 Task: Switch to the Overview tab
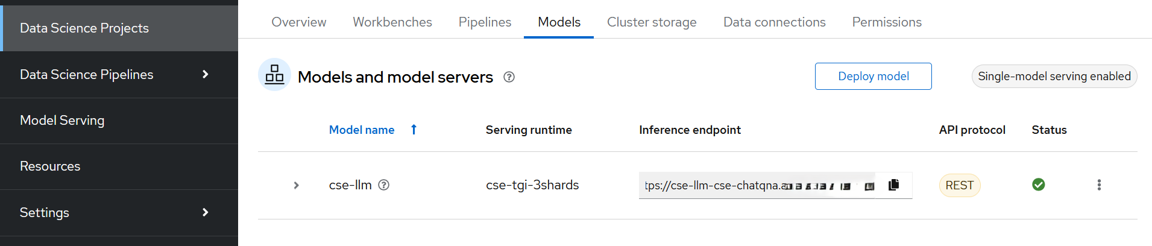pos(298,22)
